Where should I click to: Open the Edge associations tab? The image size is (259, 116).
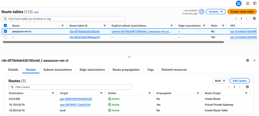[x=92, y=69]
